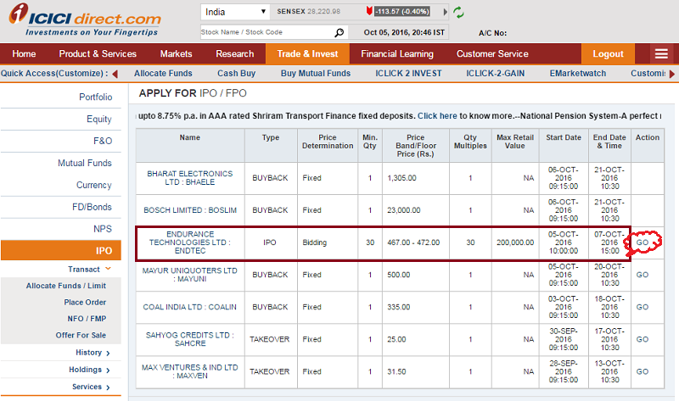Click the 200,000.00 max retail value

coord(515,242)
